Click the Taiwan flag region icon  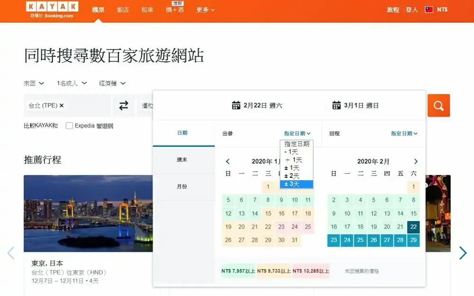click(x=428, y=9)
